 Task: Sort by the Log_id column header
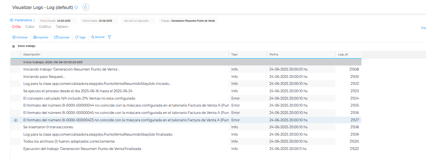click(x=348, y=54)
